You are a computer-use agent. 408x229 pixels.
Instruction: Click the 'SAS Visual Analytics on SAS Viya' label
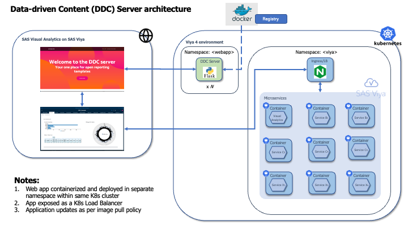coord(53,39)
